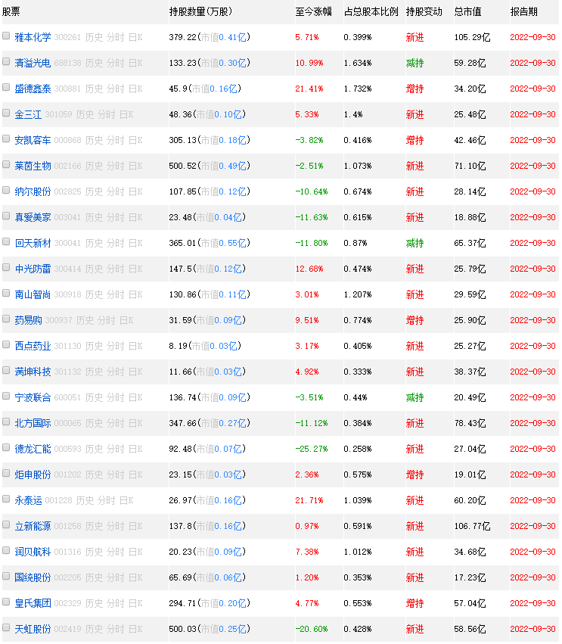The width and height of the screenshot is (562, 644).
Task: Click the 满坤科技 stock name
Action: click(x=33, y=372)
